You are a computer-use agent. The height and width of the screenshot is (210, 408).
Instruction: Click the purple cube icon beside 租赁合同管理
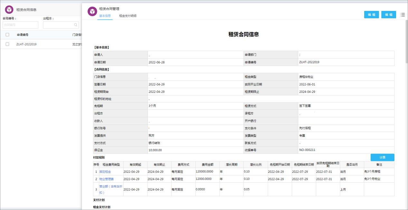pos(92,11)
